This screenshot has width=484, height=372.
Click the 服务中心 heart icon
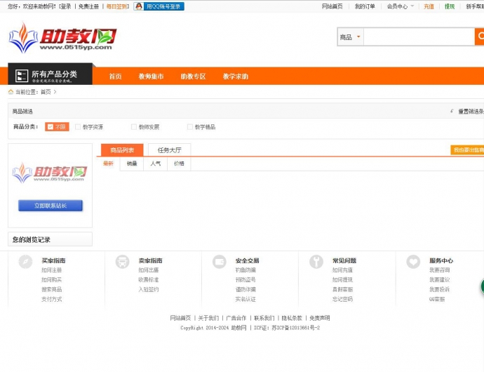[x=413, y=262]
